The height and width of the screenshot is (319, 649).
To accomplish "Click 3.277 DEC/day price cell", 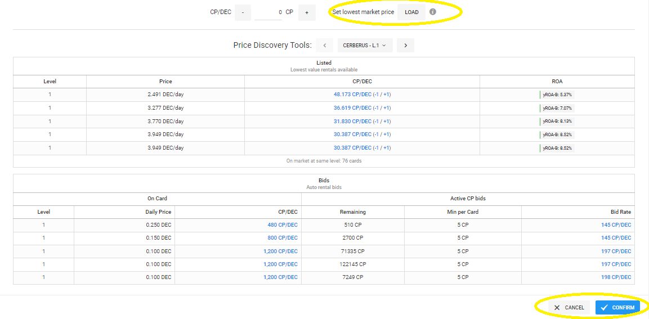I will (x=165, y=108).
